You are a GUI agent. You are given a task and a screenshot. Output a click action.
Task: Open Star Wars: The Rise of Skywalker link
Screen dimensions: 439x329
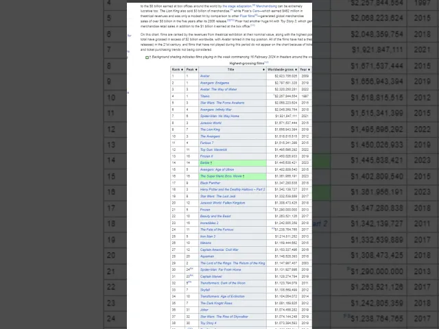pos(224,317)
